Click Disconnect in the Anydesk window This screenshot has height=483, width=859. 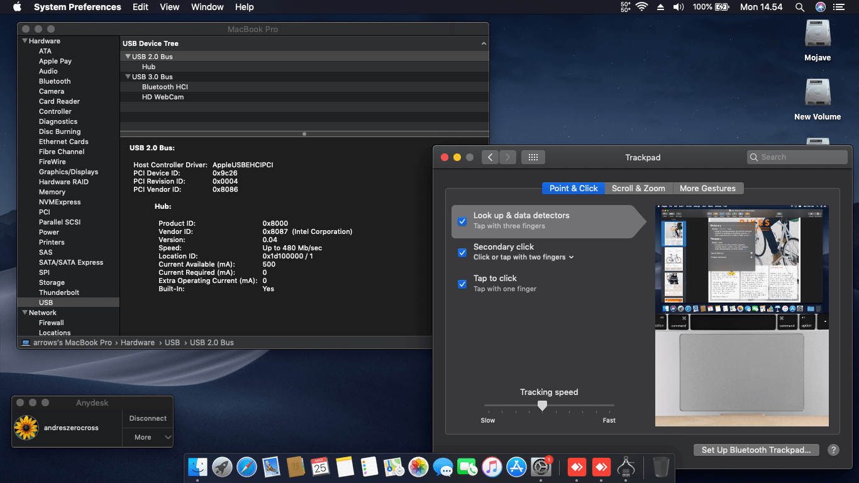(147, 418)
